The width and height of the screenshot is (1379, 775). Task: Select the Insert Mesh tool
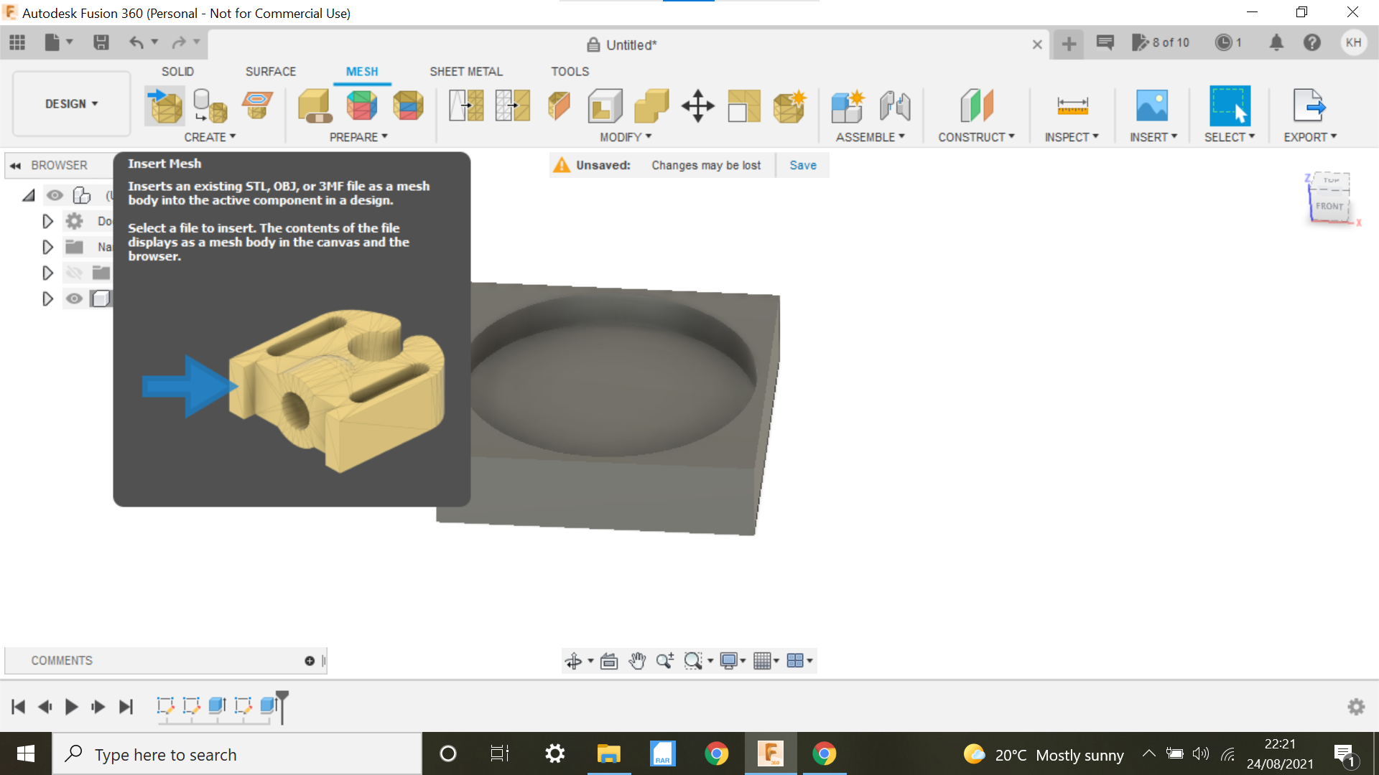click(x=164, y=105)
